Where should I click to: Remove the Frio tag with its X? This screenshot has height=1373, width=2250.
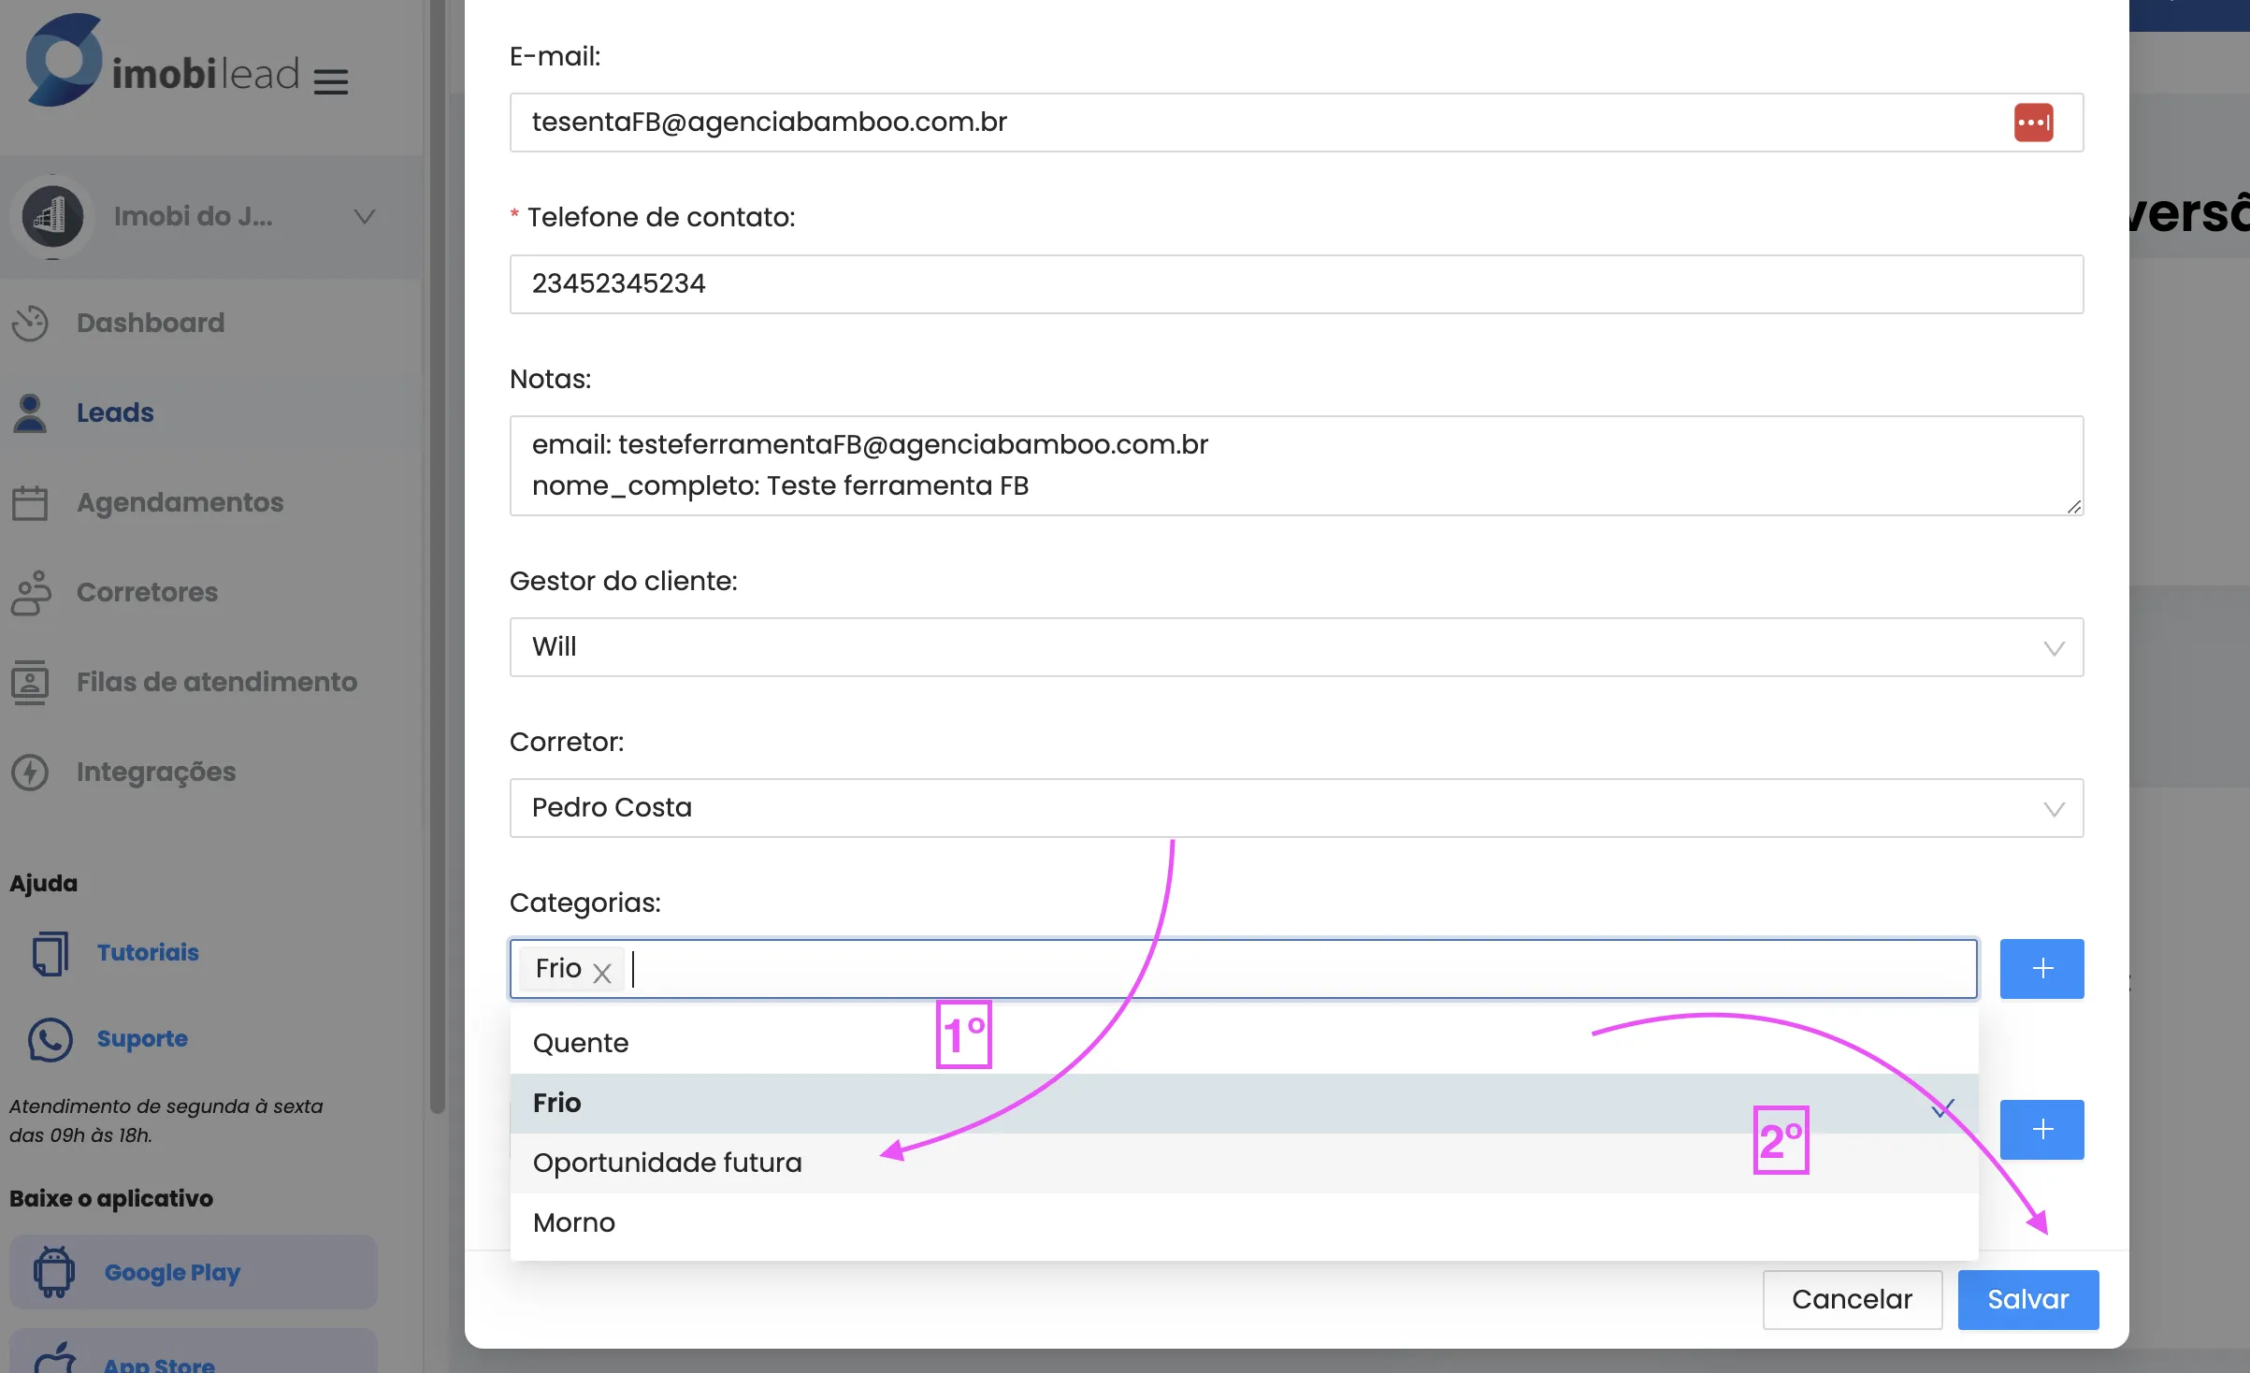coord(602,973)
